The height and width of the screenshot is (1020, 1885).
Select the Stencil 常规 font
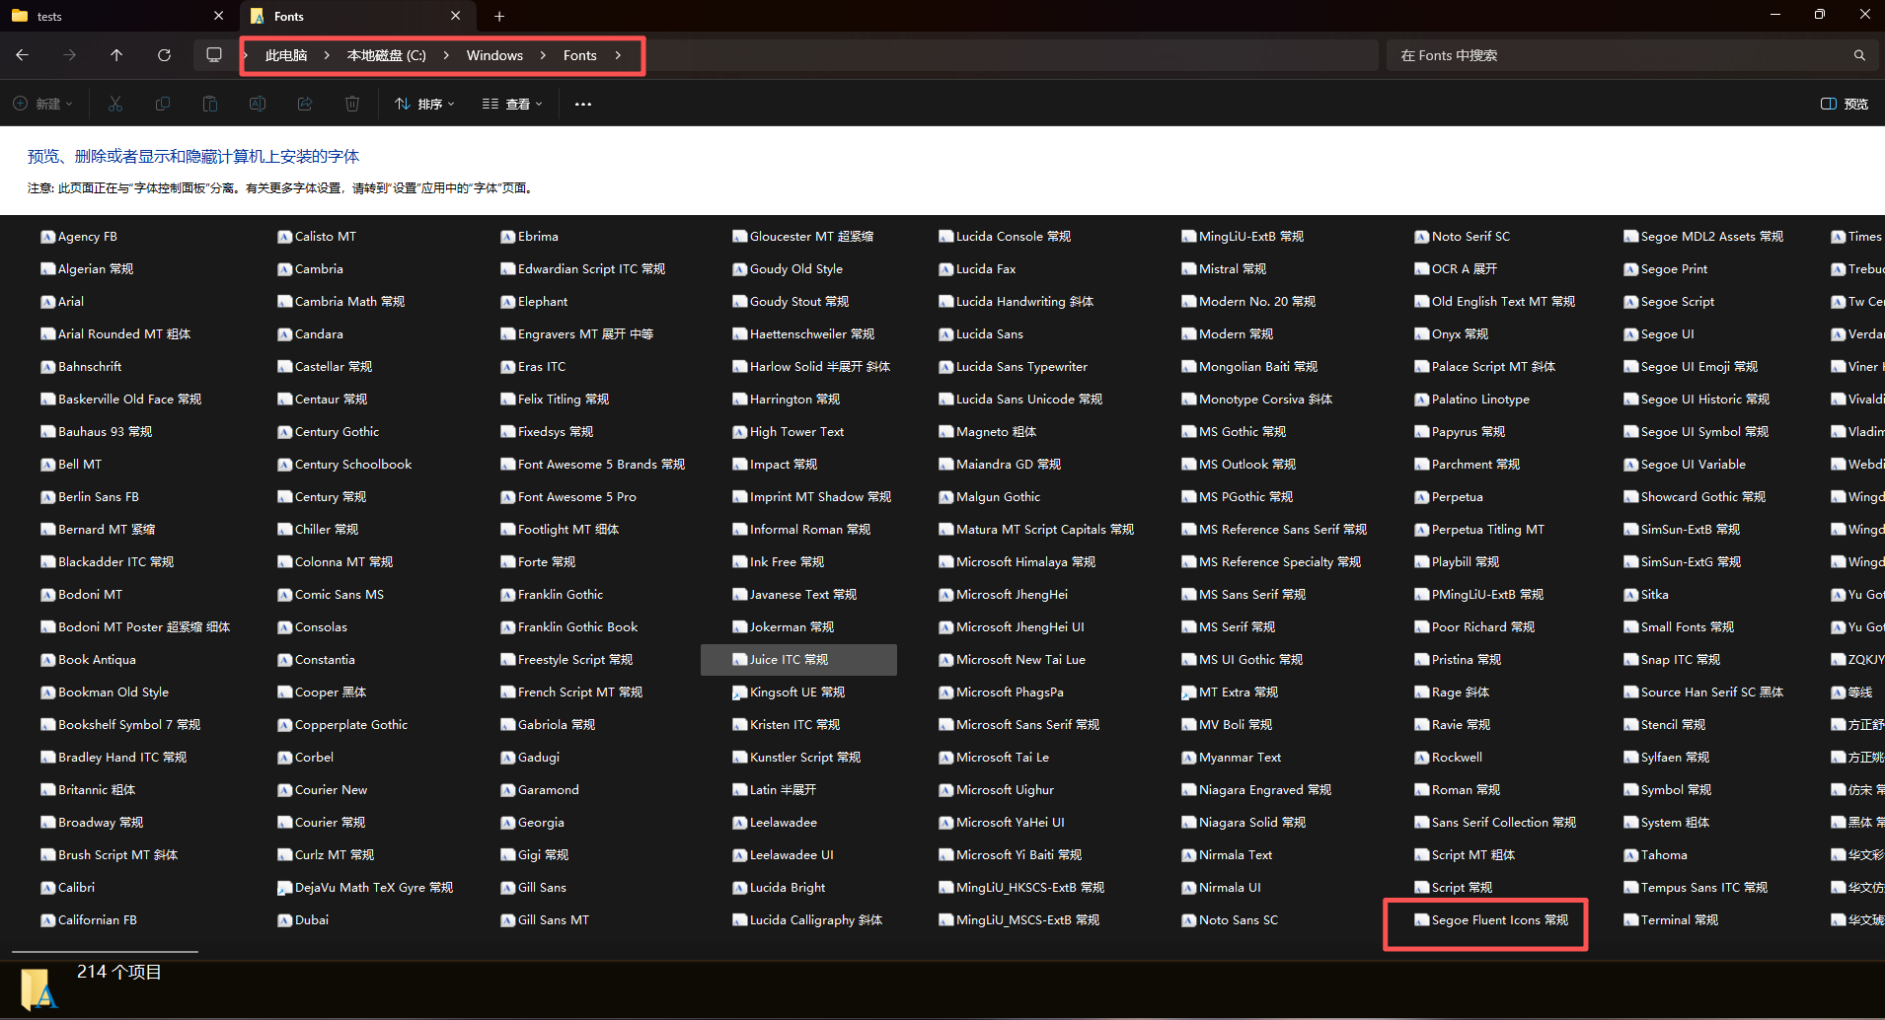click(x=1665, y=724)
